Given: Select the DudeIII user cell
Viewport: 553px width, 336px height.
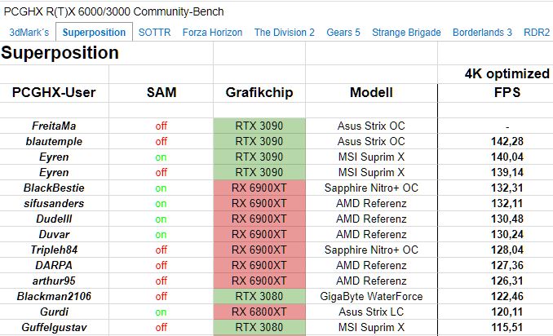Looking at the screenshot, I should pyautogui.click(x=54, y=219).
